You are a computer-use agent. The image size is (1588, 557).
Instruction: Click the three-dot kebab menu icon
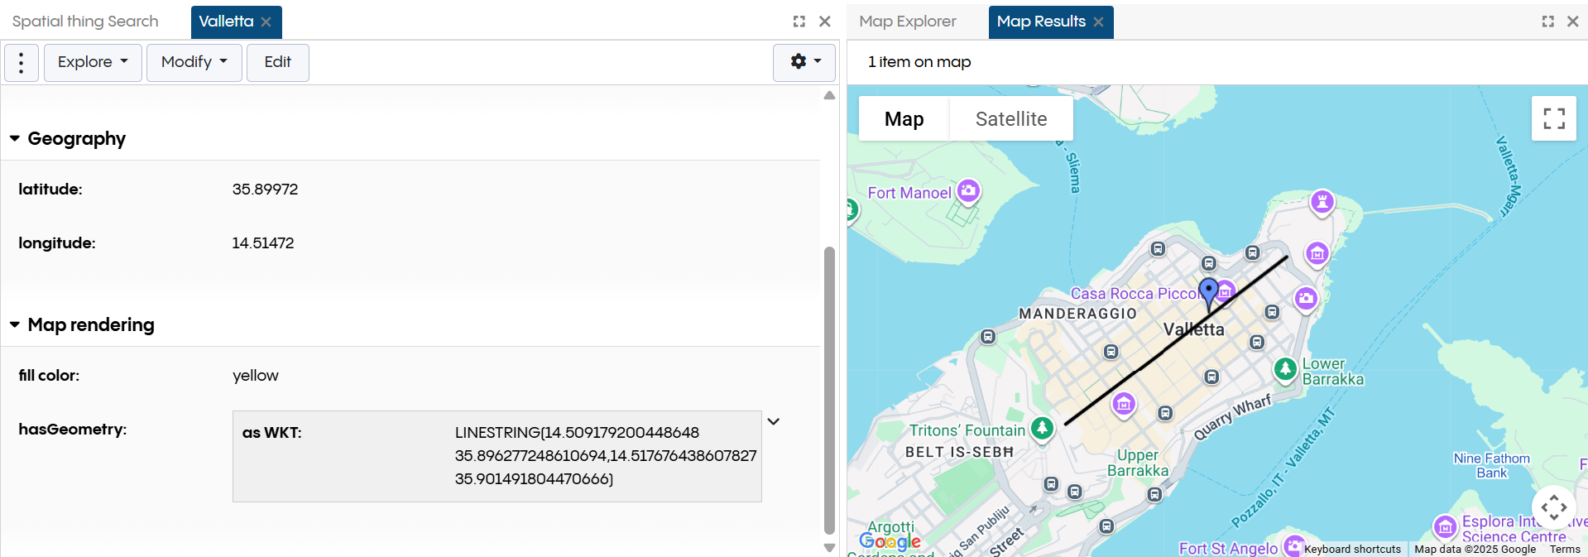(22, 62)
